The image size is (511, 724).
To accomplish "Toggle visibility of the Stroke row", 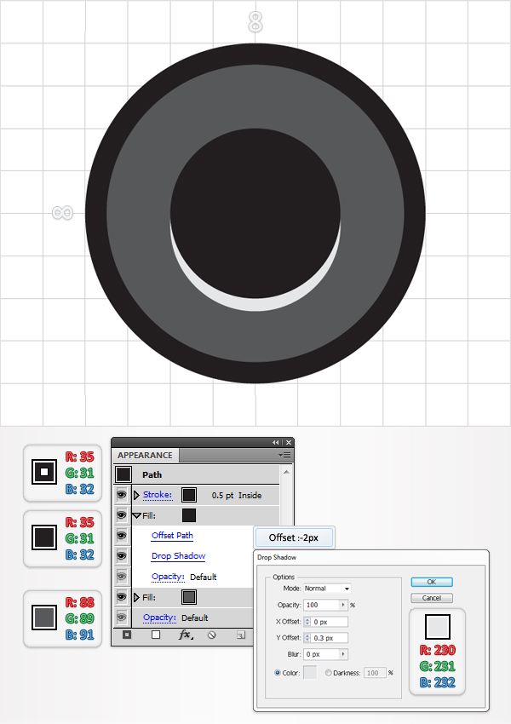I will point(122,495).
